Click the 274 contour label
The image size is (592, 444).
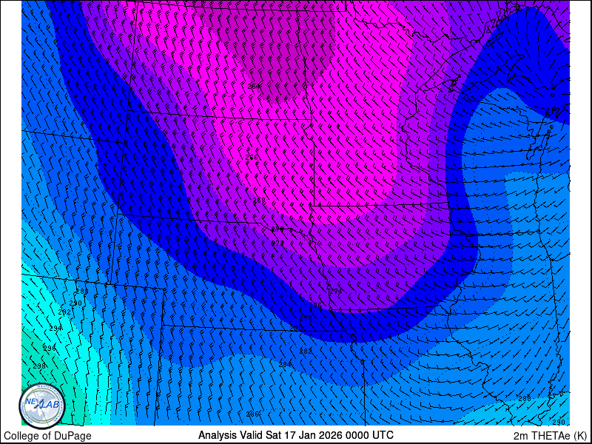click(x=336, y=291)
